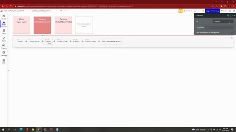236x132 pixels.
Task: Collapse the left sidebar with small arrow
Action: pos(8,70)
